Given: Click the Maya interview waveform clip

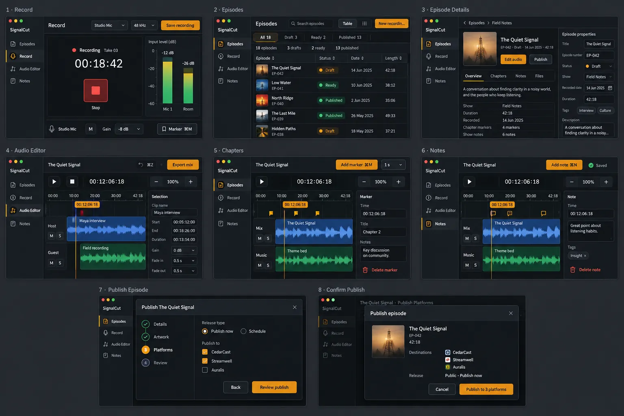Looking at the screenshot, I should pos(106,228).
